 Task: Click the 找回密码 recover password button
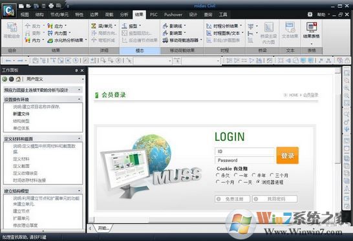coord(275,199)
